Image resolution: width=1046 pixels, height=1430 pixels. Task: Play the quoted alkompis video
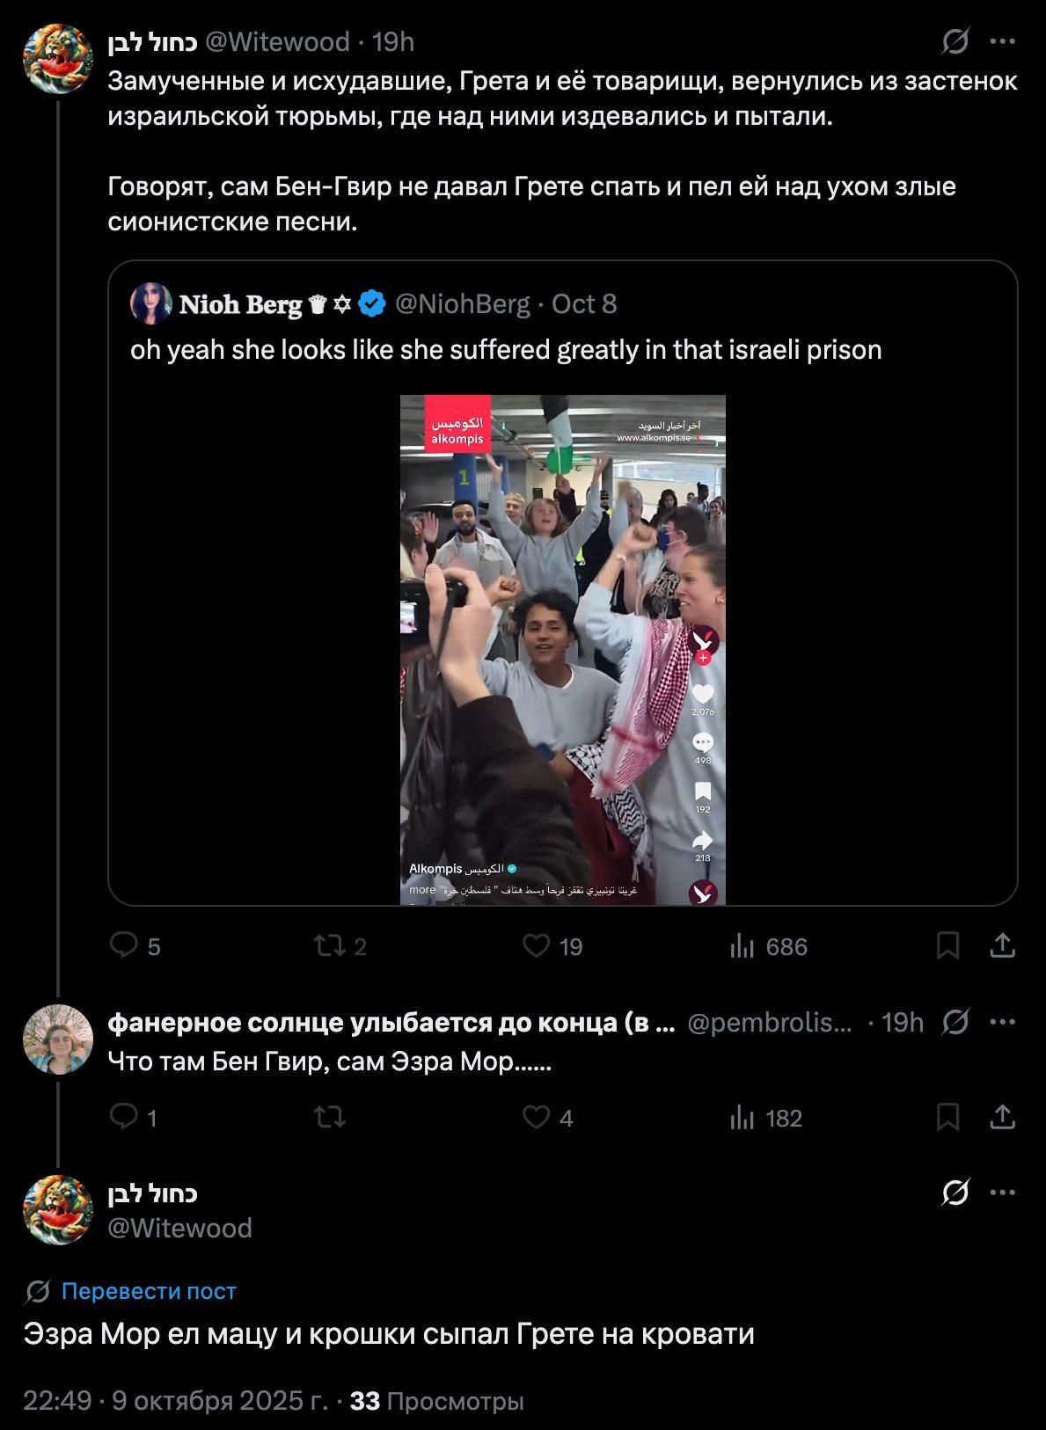(x=562, y=650)
